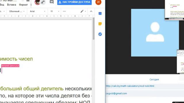Open the 'Вид' menu

tap(2, 5)
